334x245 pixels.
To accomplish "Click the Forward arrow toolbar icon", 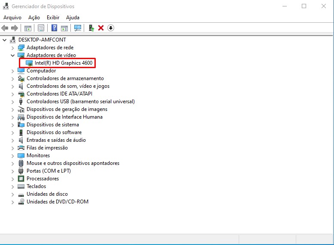I will pyautogui.click(x=15, y=28).
